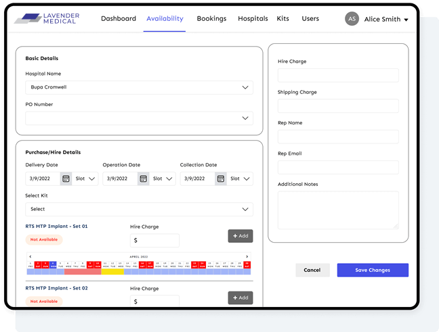The height and width of the screenshot is (332, 439).
Task: Click the AS user avatar
Action: point(352,19)
